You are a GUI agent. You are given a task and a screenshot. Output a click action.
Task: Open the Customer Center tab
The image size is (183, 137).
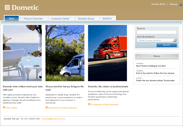60,19
